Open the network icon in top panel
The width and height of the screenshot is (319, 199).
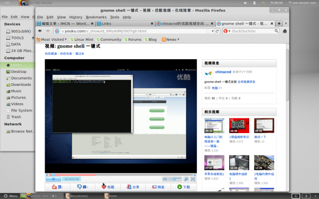pos(254,3)
